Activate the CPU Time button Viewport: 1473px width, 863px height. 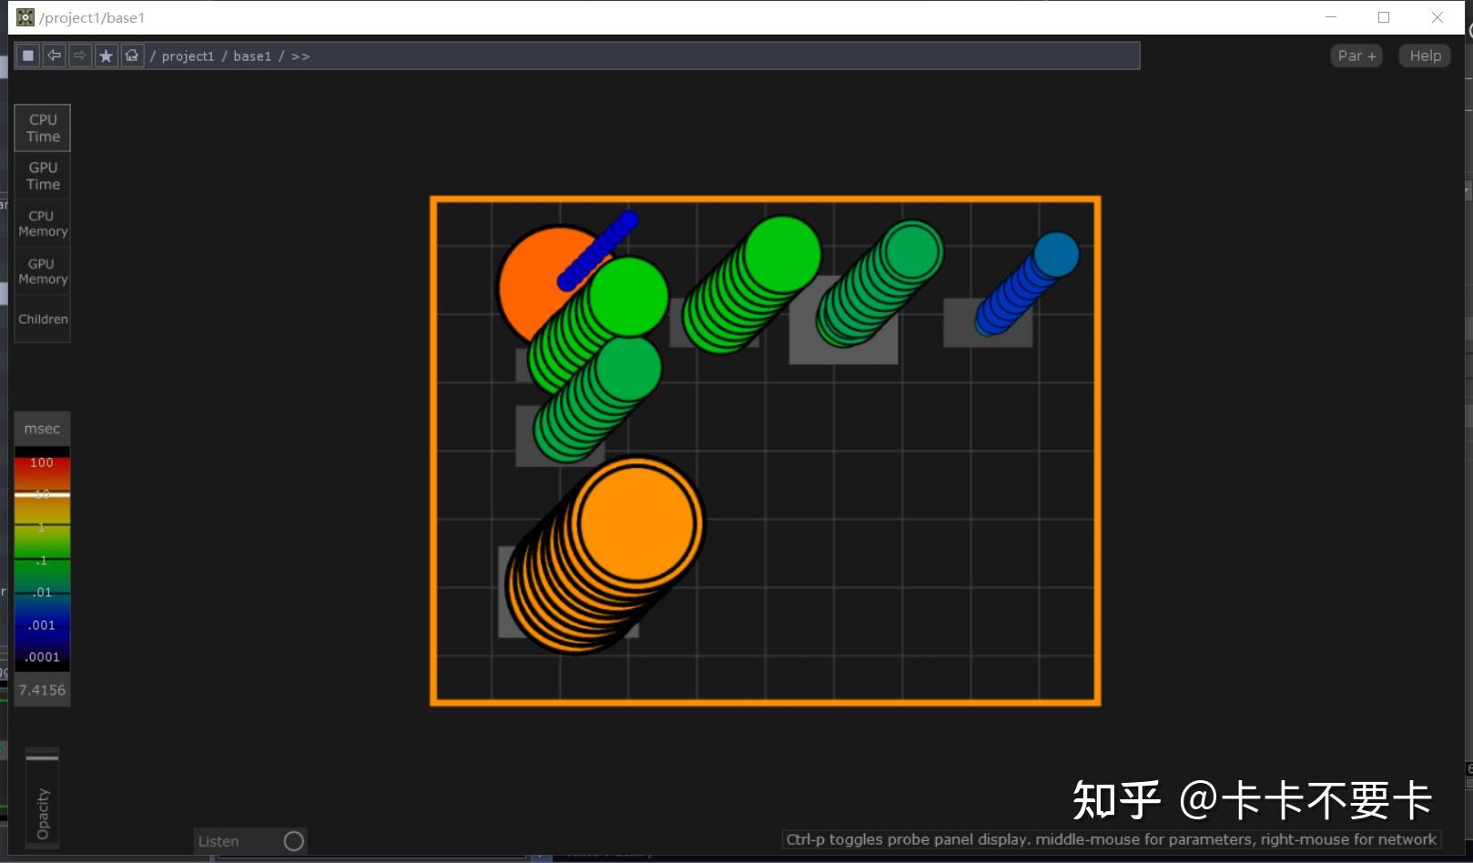coord(42,127)
